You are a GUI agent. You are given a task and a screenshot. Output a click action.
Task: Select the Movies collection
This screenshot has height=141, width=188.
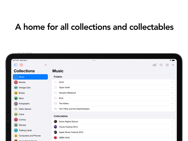click(x=30, y=82)
